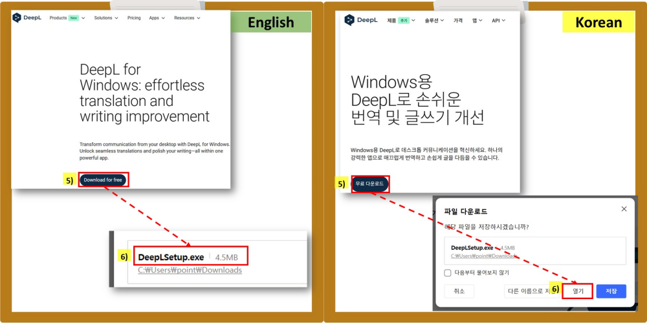Open the 가격 menu item
The image size is (647, 323).
(x=458, y=21)
